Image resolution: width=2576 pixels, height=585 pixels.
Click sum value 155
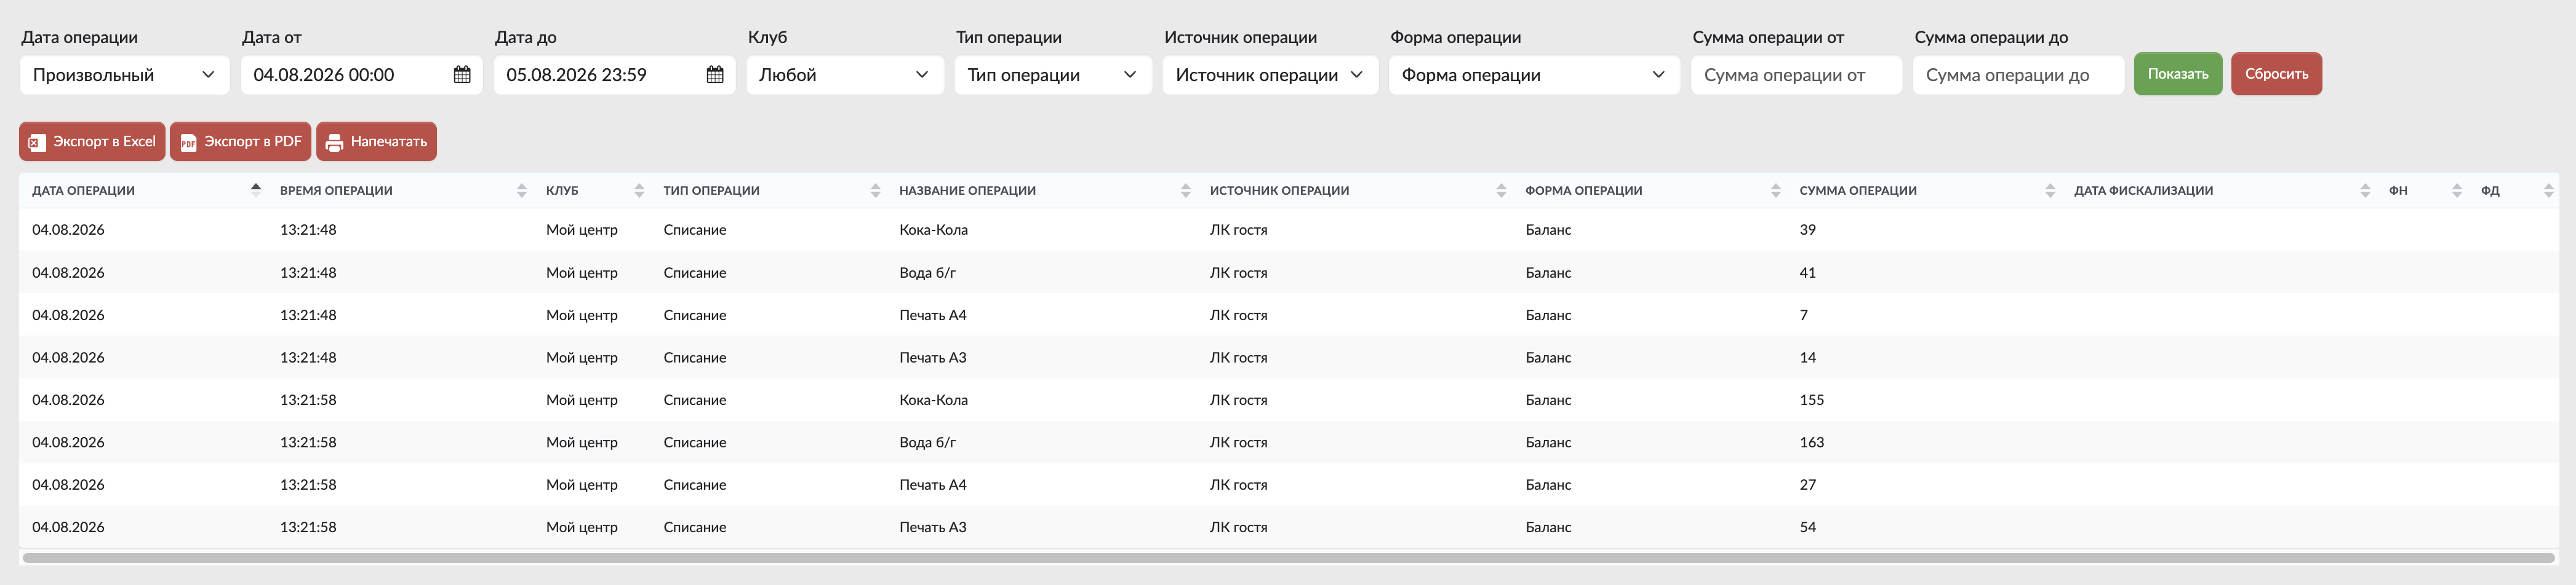[1811, 399]
